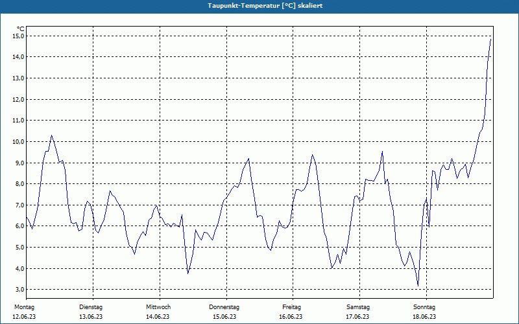The width and height of the screenshot is (519, 324).
Task: Click the date 13.06.23
Action: point(91,317)
